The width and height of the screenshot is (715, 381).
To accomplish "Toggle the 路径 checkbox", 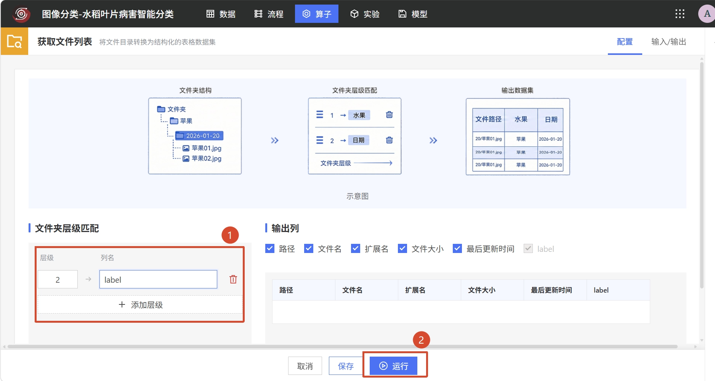I will (x=270, y=249).
